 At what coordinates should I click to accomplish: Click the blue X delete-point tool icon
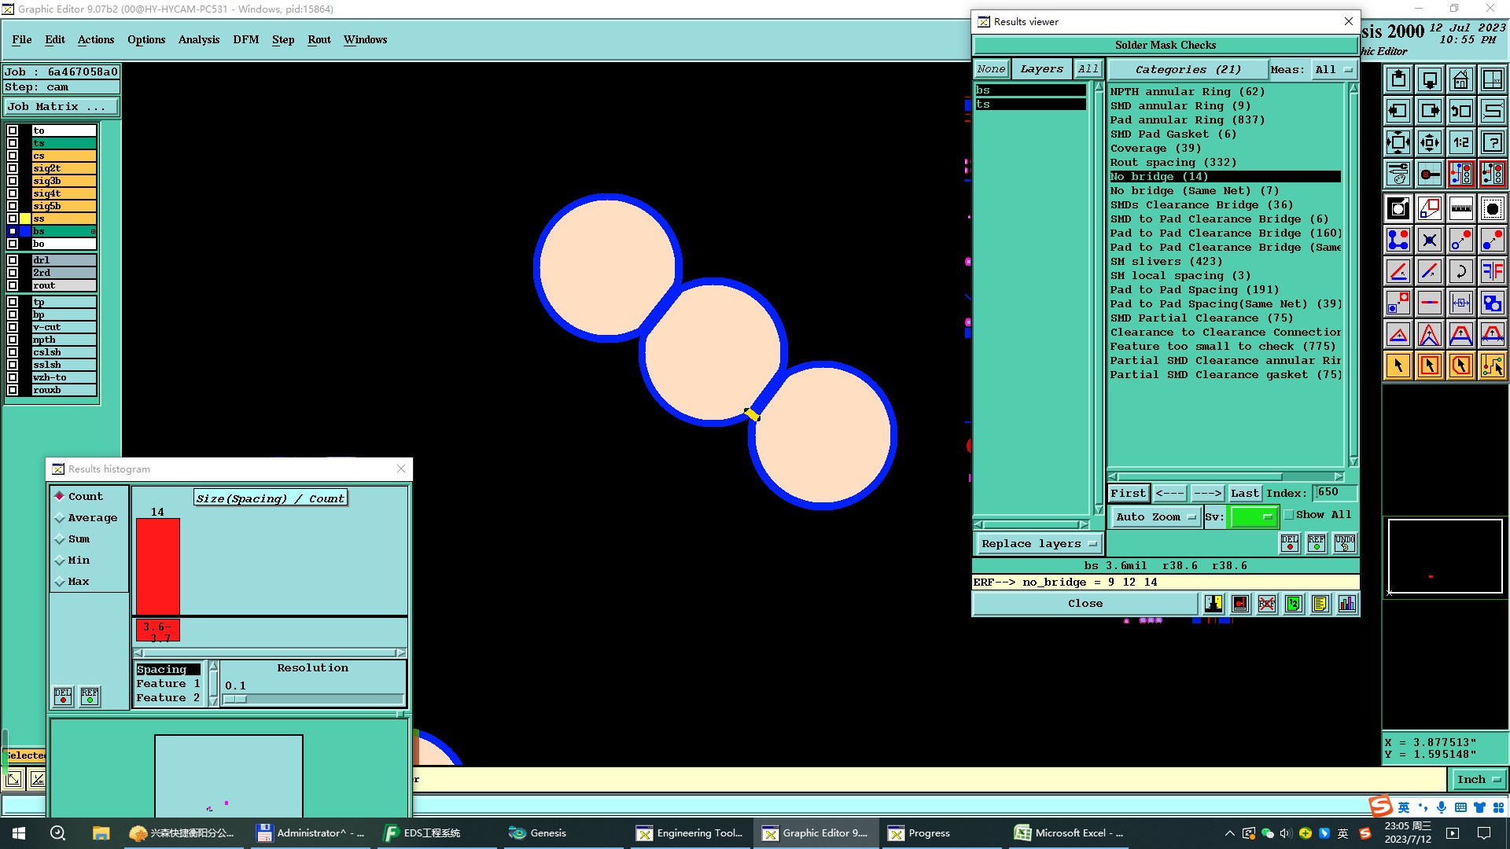[1429, 240]
